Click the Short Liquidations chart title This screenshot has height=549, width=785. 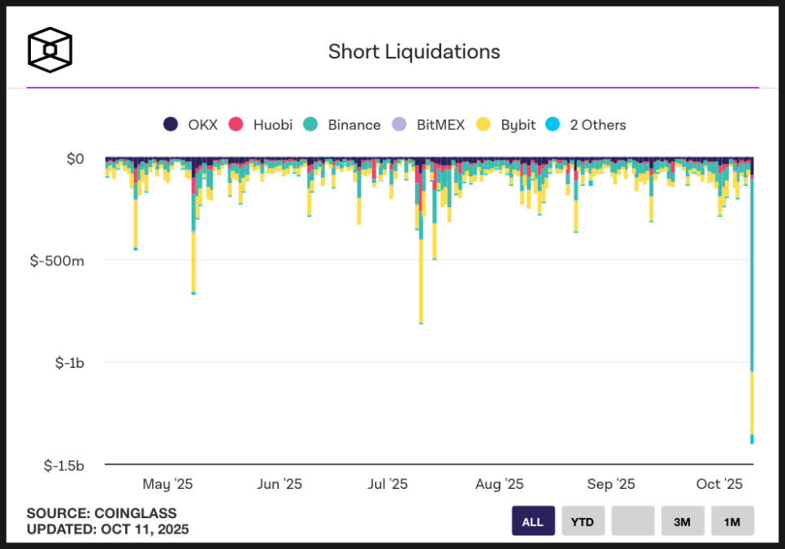click(x=414, y=52)
